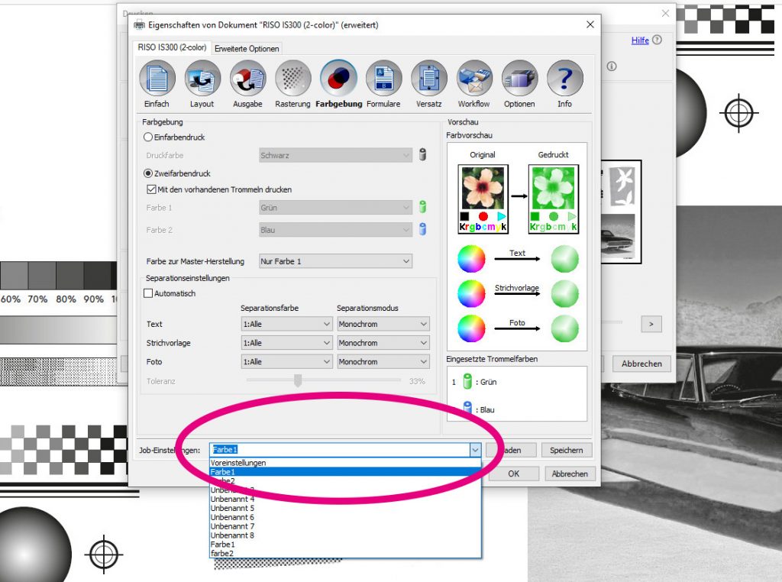Open the Text Separationsmodus dropdown
The width and height of the screenshot is (782, 582).
click(383, 324)
